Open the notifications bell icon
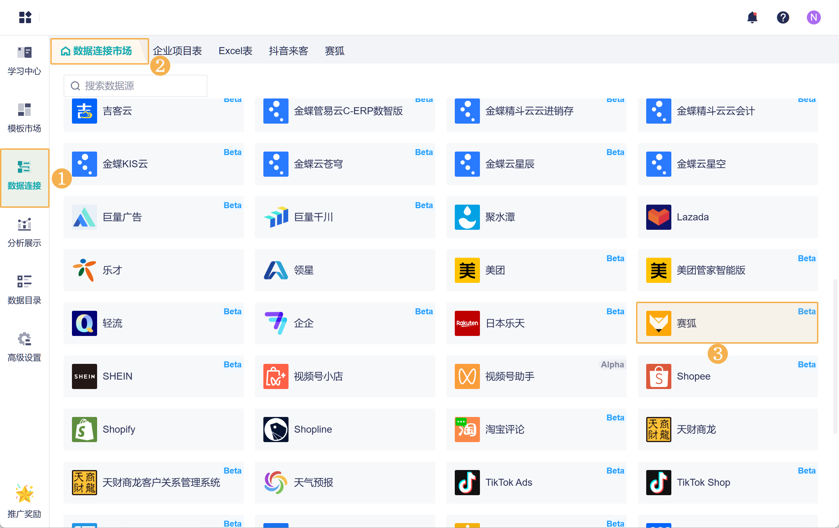Viewport: 839px width, 528px height. (752, 17)
